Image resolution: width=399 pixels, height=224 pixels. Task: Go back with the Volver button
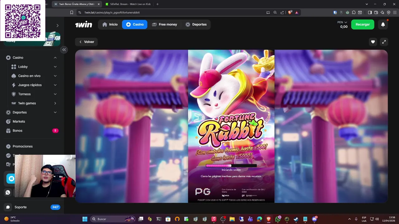point(86,42)
